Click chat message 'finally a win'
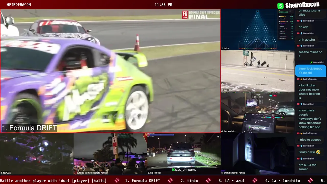327x184 pixels. (x=309, y=152)
